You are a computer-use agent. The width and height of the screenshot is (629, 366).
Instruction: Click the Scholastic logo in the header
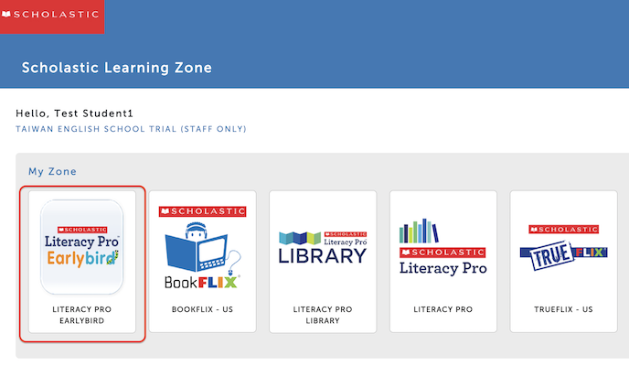(x=52, y=16)
